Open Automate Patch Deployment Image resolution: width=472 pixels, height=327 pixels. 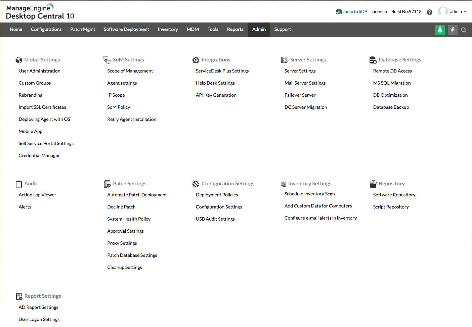tap(137, 195)
